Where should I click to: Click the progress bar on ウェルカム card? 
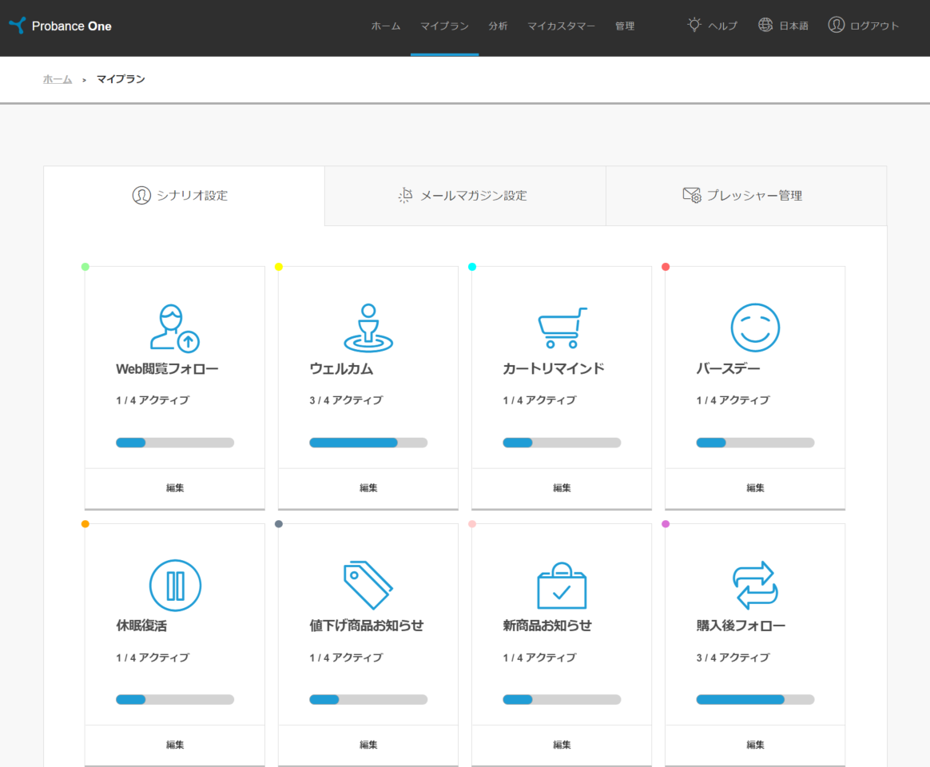(x=368, y=442)
